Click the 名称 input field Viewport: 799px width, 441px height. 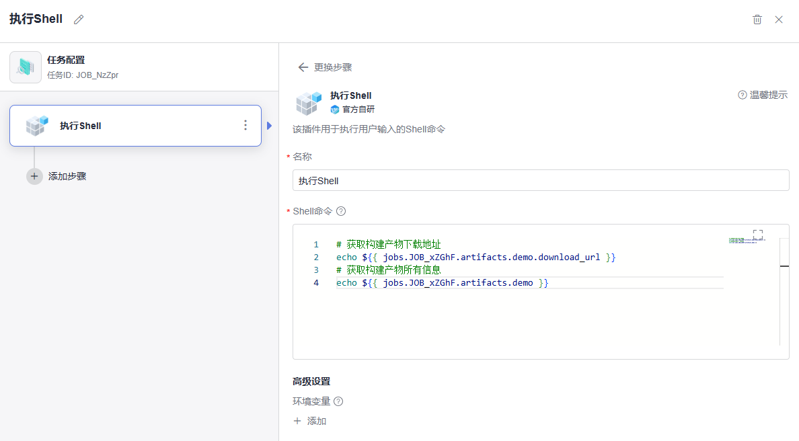(541, 180)
